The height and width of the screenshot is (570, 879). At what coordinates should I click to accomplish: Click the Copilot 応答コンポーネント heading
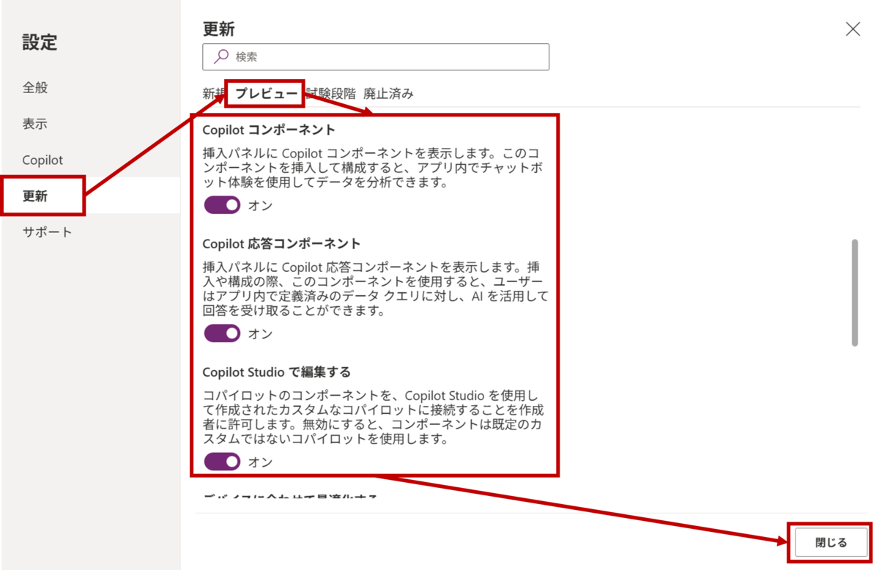[282, 243]
